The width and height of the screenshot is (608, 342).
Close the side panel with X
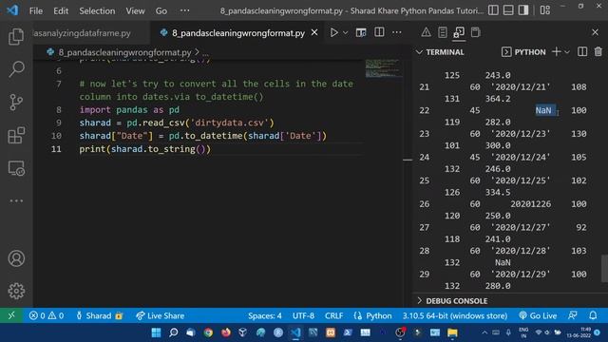tap(596, 32)
